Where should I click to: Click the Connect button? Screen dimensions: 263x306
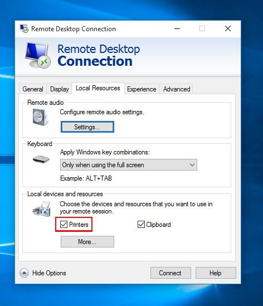coord(171,273)
